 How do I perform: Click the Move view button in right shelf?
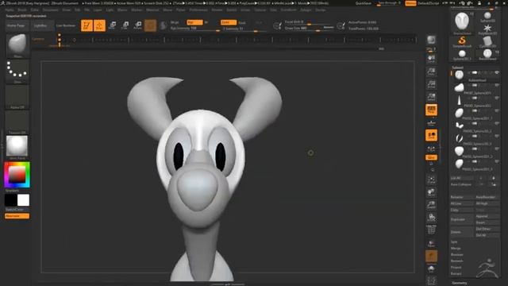click(431, 192)
